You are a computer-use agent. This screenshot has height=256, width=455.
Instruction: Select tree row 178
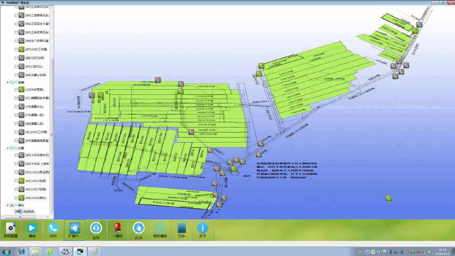click(x=34, y=106)
